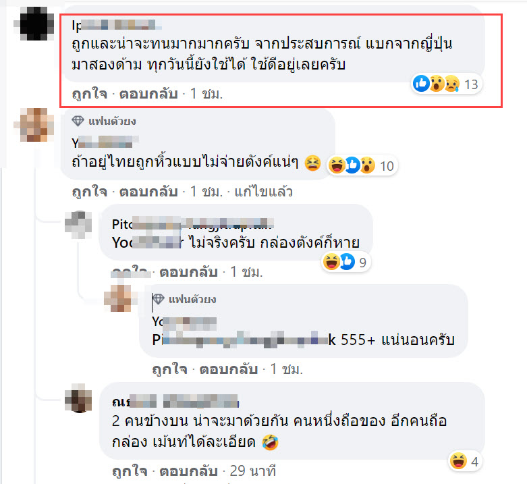The image size is (527, 484).
Task: Open black pixelated avatar of top commenter
Action: point(36,24)
